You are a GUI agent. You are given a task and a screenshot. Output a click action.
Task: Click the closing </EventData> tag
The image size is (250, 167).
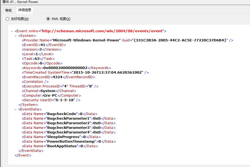pyautogui.click(x=31, y=151)
